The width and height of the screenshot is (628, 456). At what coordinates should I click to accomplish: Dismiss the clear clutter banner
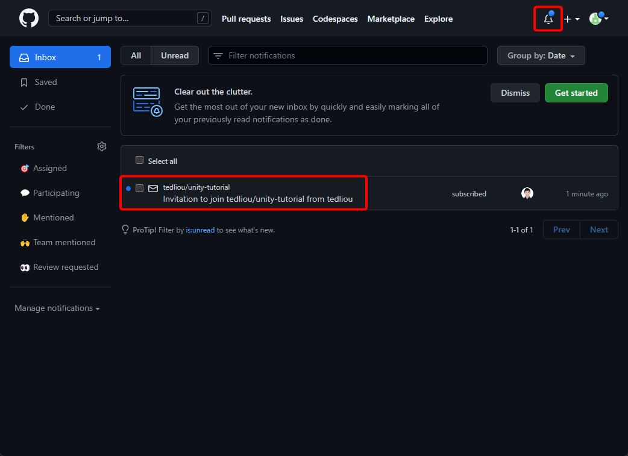[515, 93]
